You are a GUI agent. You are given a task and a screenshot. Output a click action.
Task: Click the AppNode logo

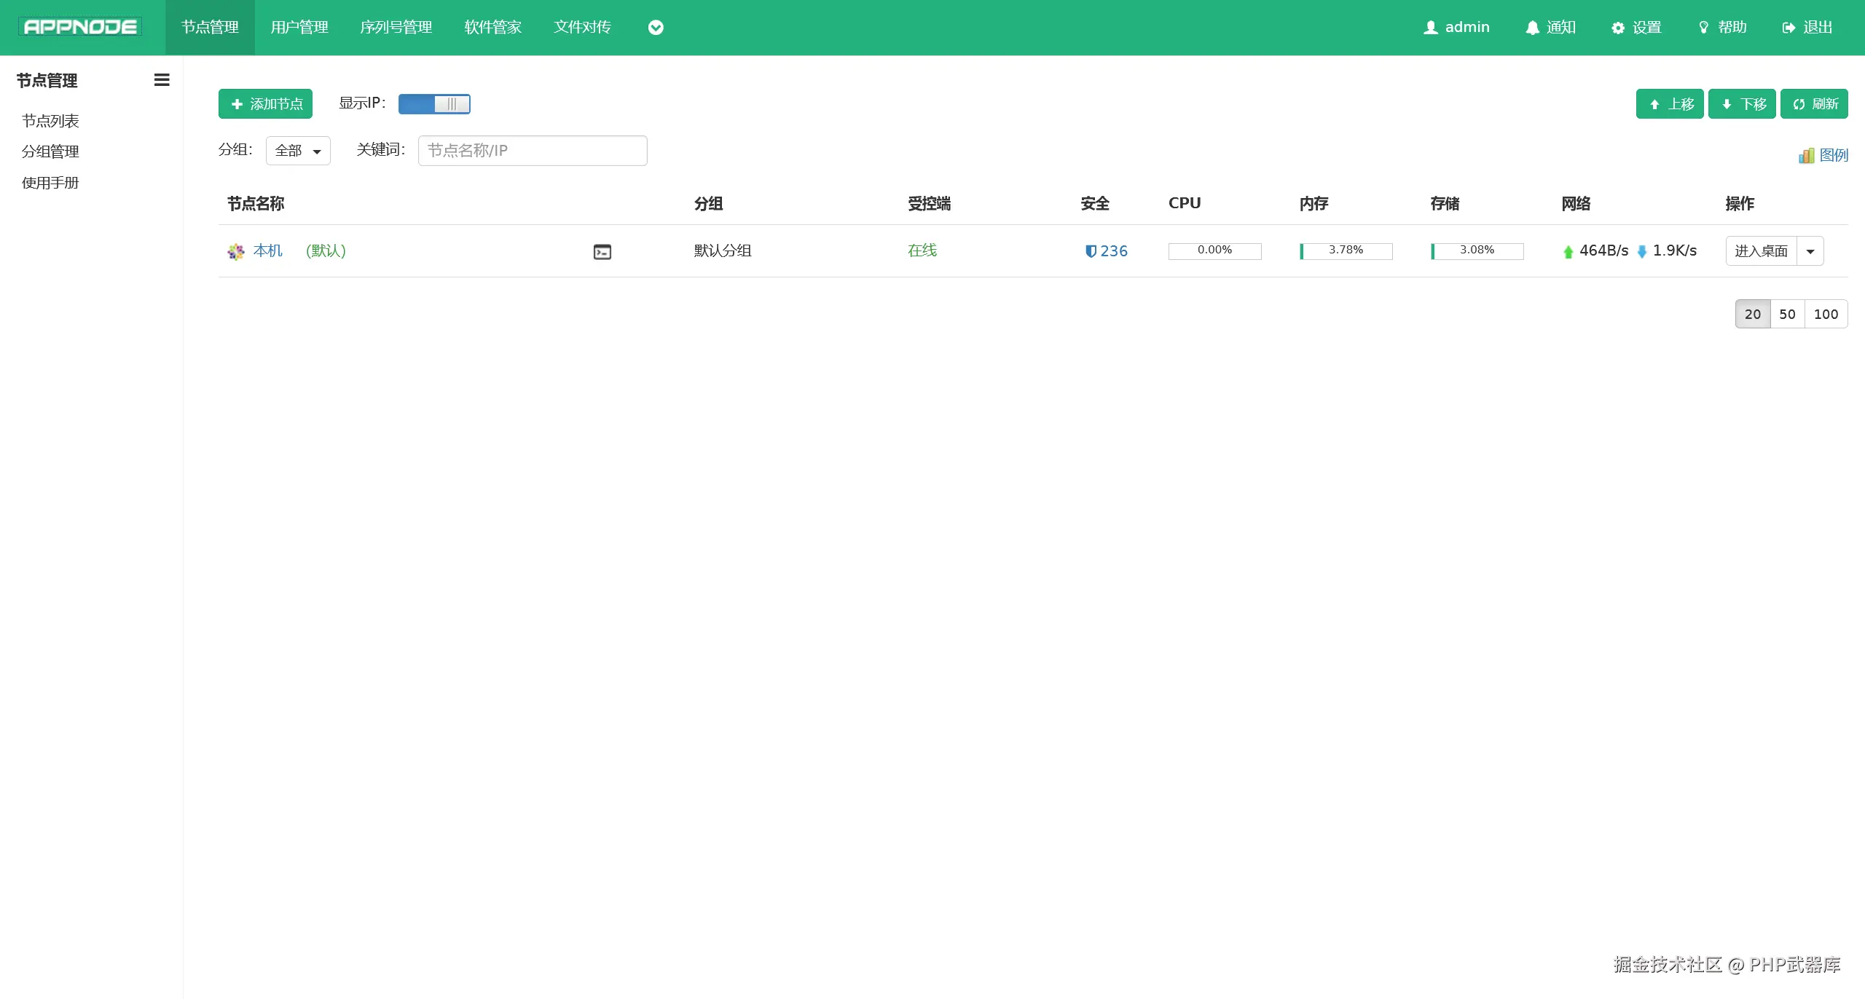[x=81, y=27]
